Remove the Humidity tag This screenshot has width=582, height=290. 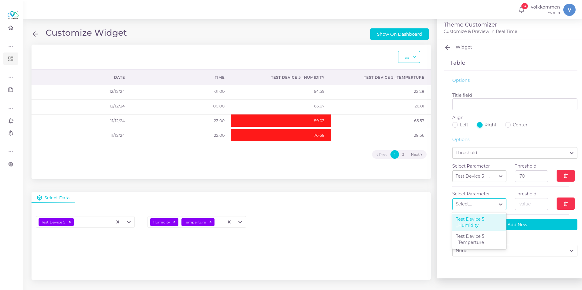(x=174, y=222)
